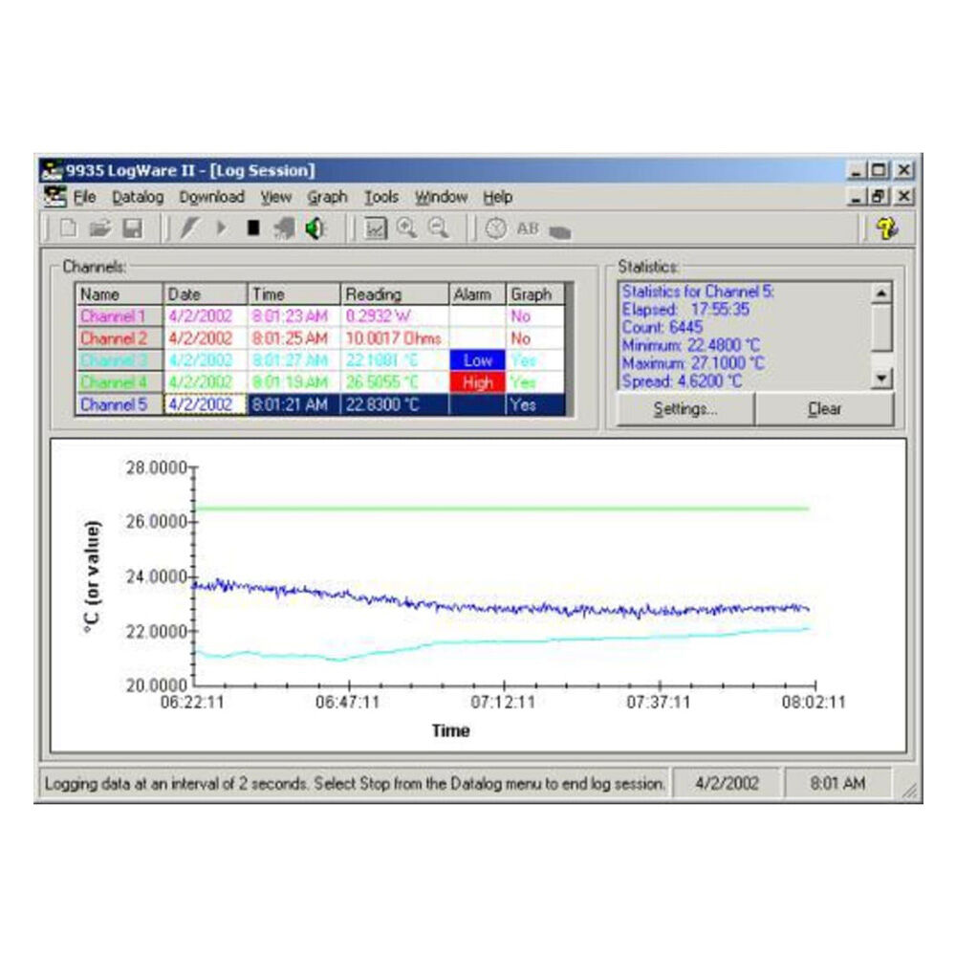
Task: Click the clock icon in toolbar
Action: click(x=495, y=229)
